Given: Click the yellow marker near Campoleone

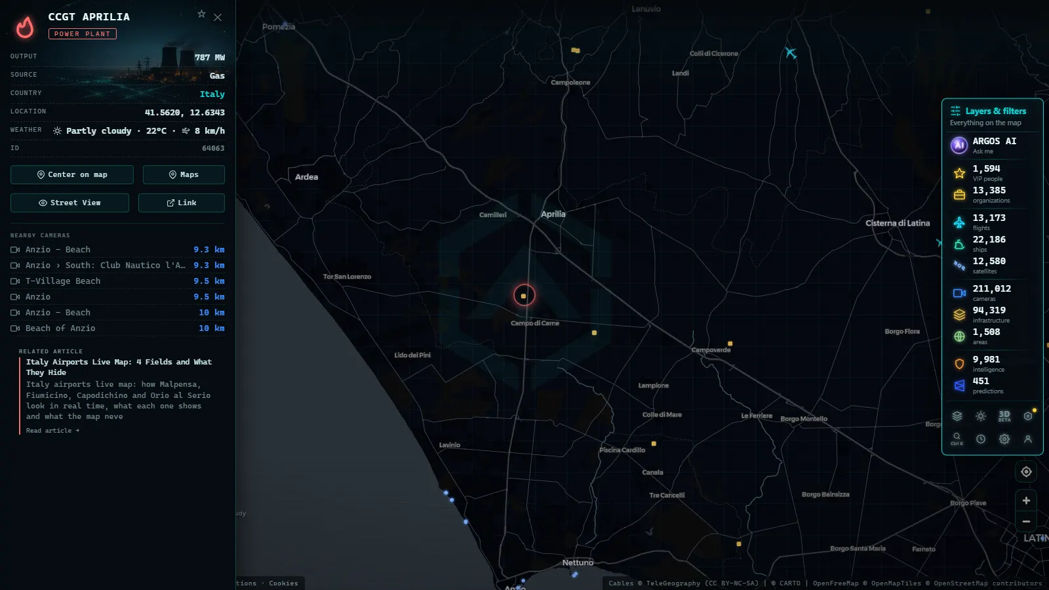Looking at the screenshot, I should pos(575,50).
